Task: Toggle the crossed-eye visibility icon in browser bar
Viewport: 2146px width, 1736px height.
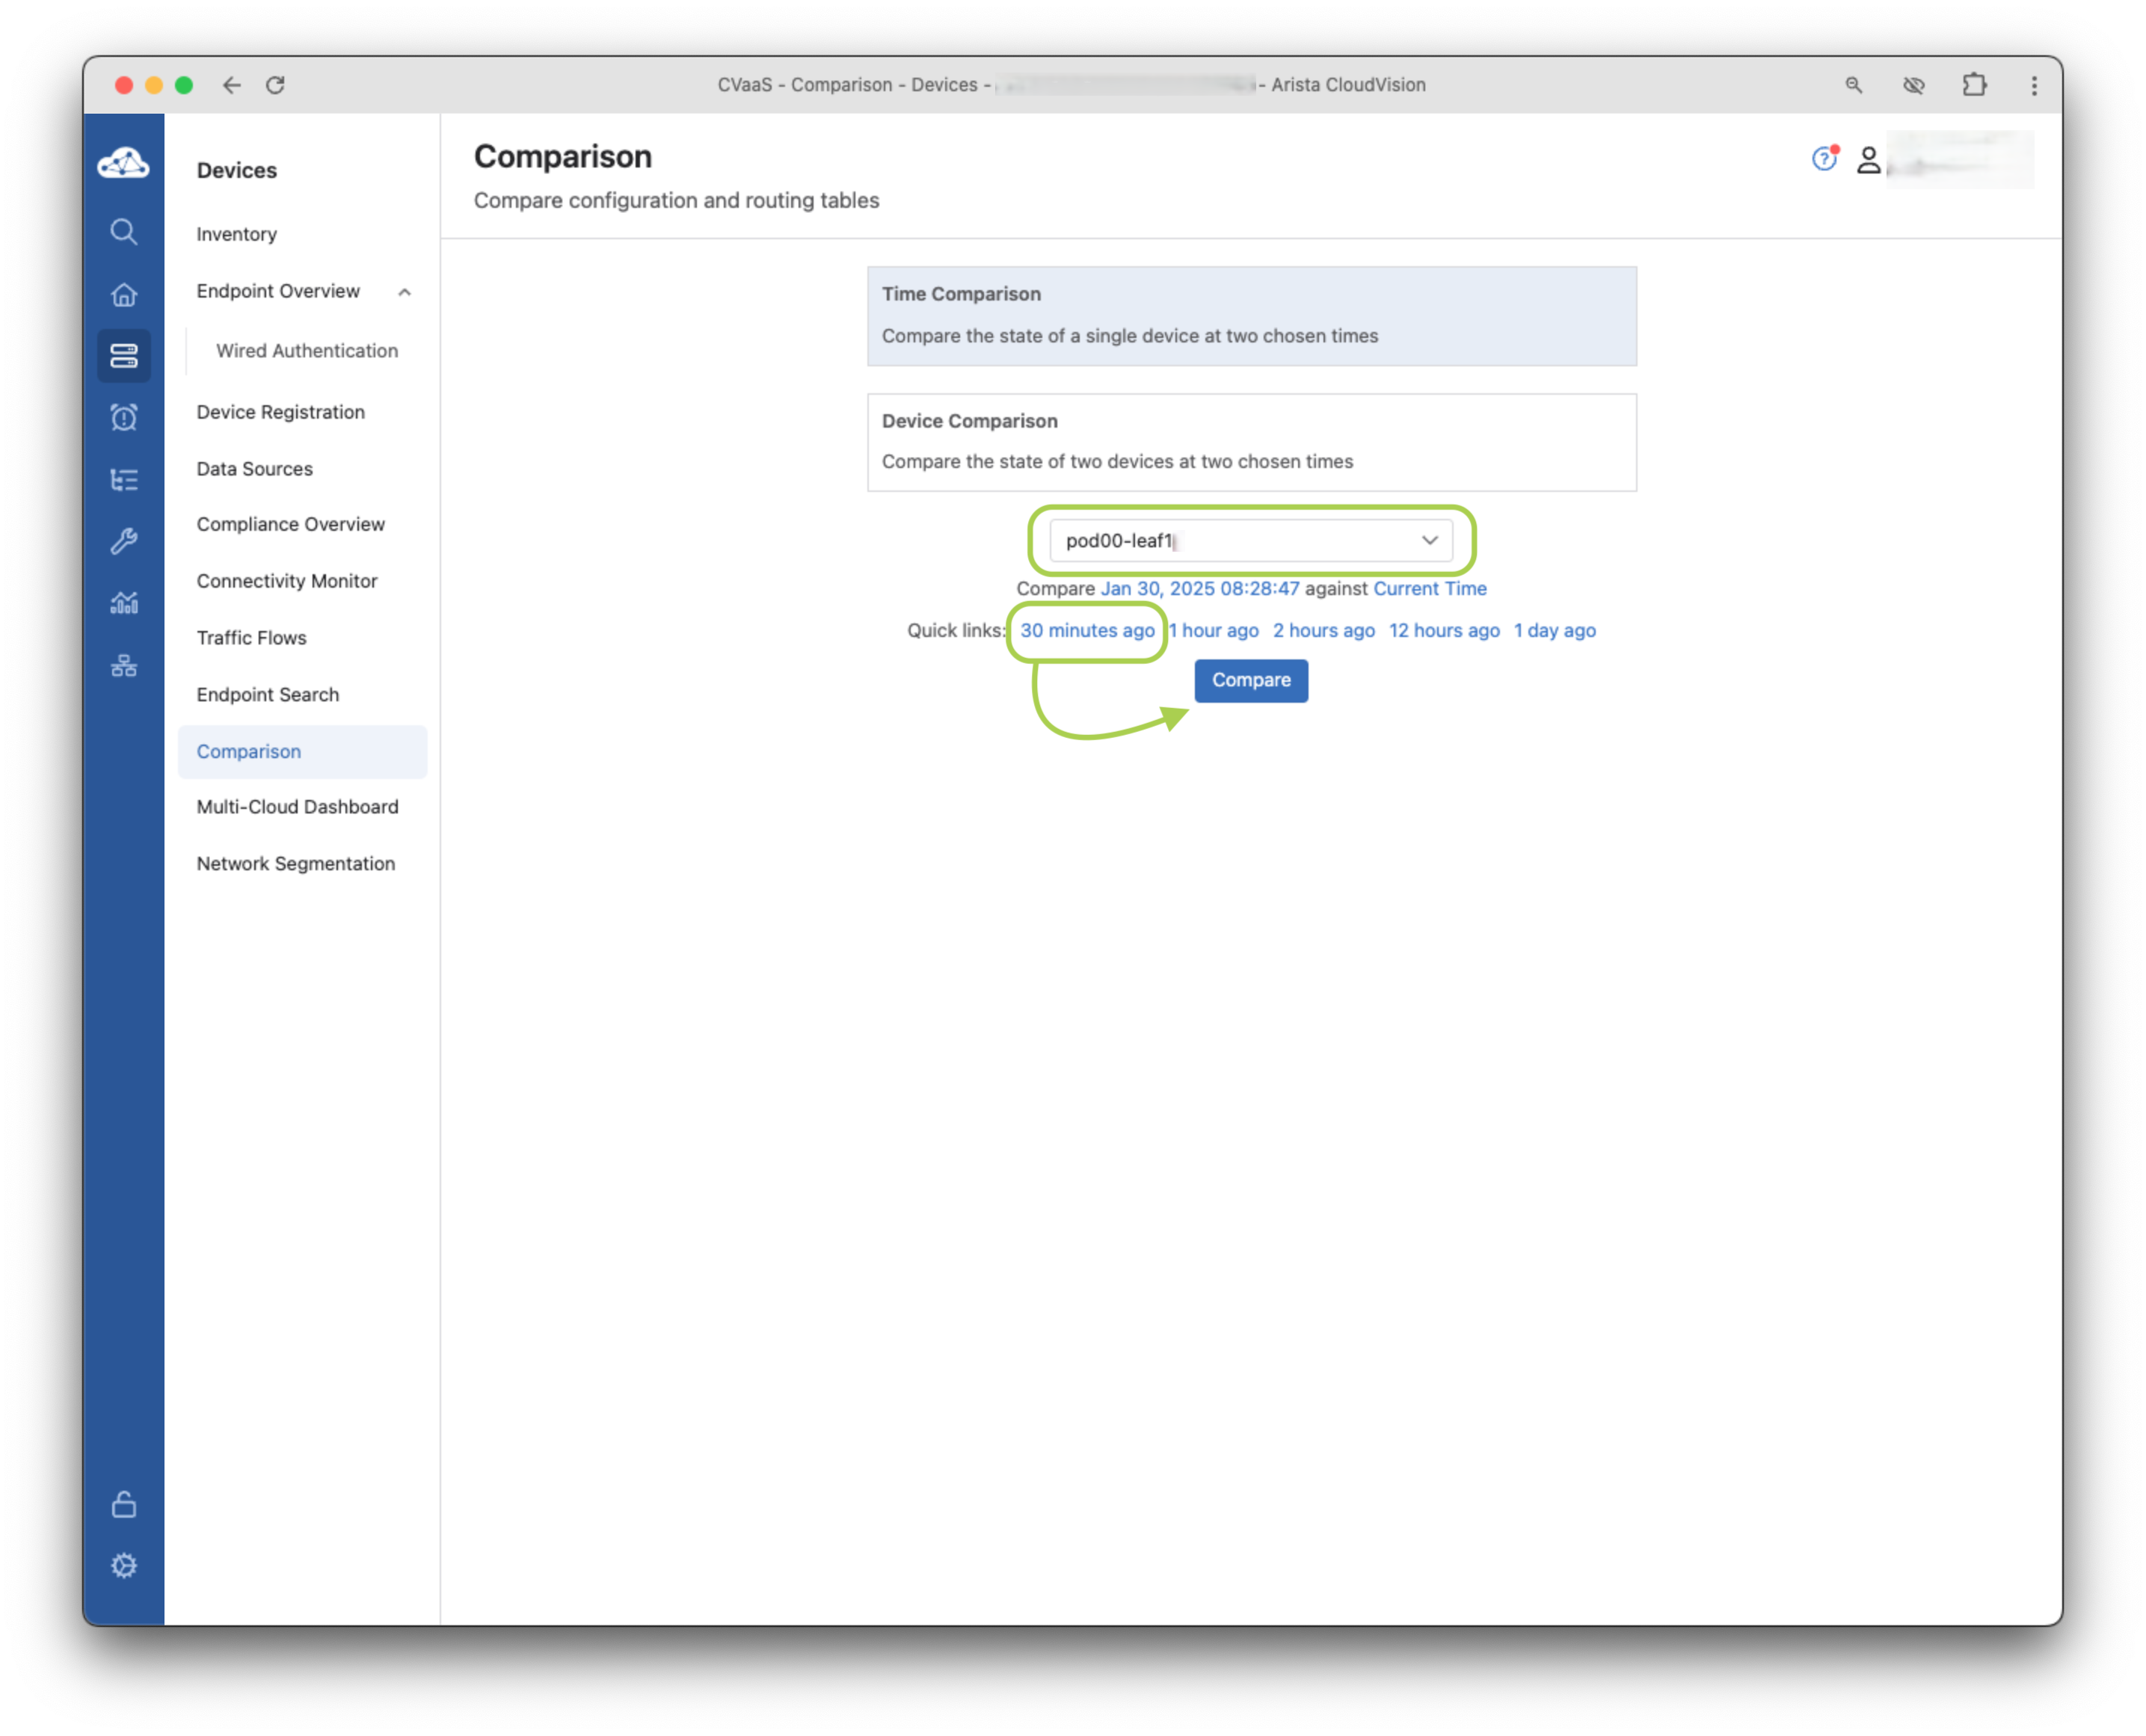Action: pos(1913,85)
